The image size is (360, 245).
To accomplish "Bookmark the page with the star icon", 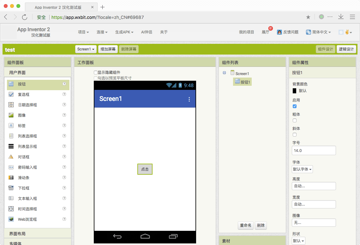I will point(308,17).
